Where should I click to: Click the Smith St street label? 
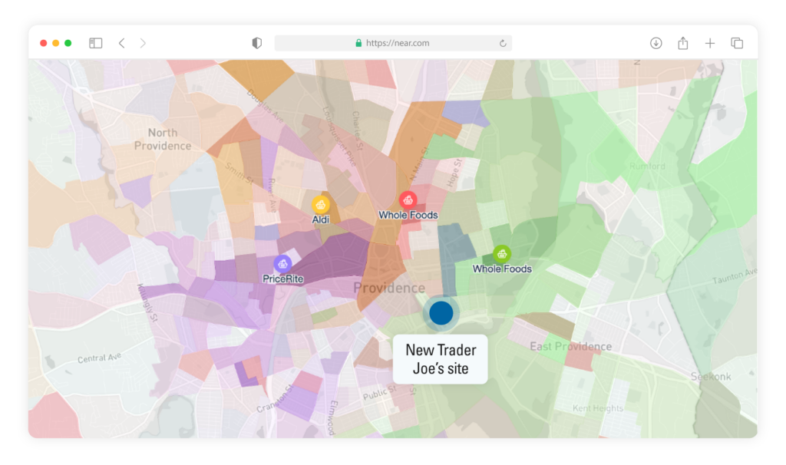239,173
